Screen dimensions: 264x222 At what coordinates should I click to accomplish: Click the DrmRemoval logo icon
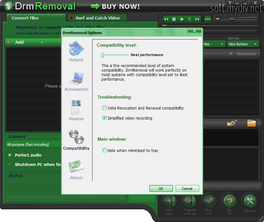point(8,6)
